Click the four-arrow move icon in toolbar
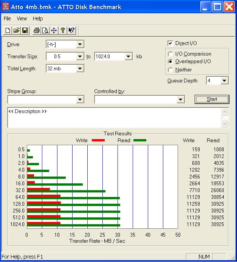This screenshot has width=237, height=262. (x=54, y=30)
